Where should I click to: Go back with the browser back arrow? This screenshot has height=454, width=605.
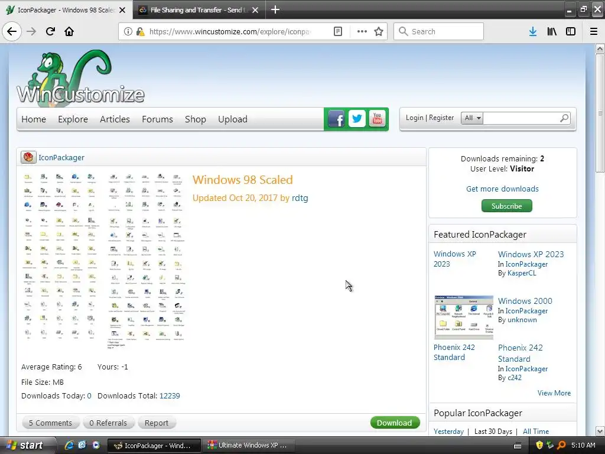pos(12,31)
